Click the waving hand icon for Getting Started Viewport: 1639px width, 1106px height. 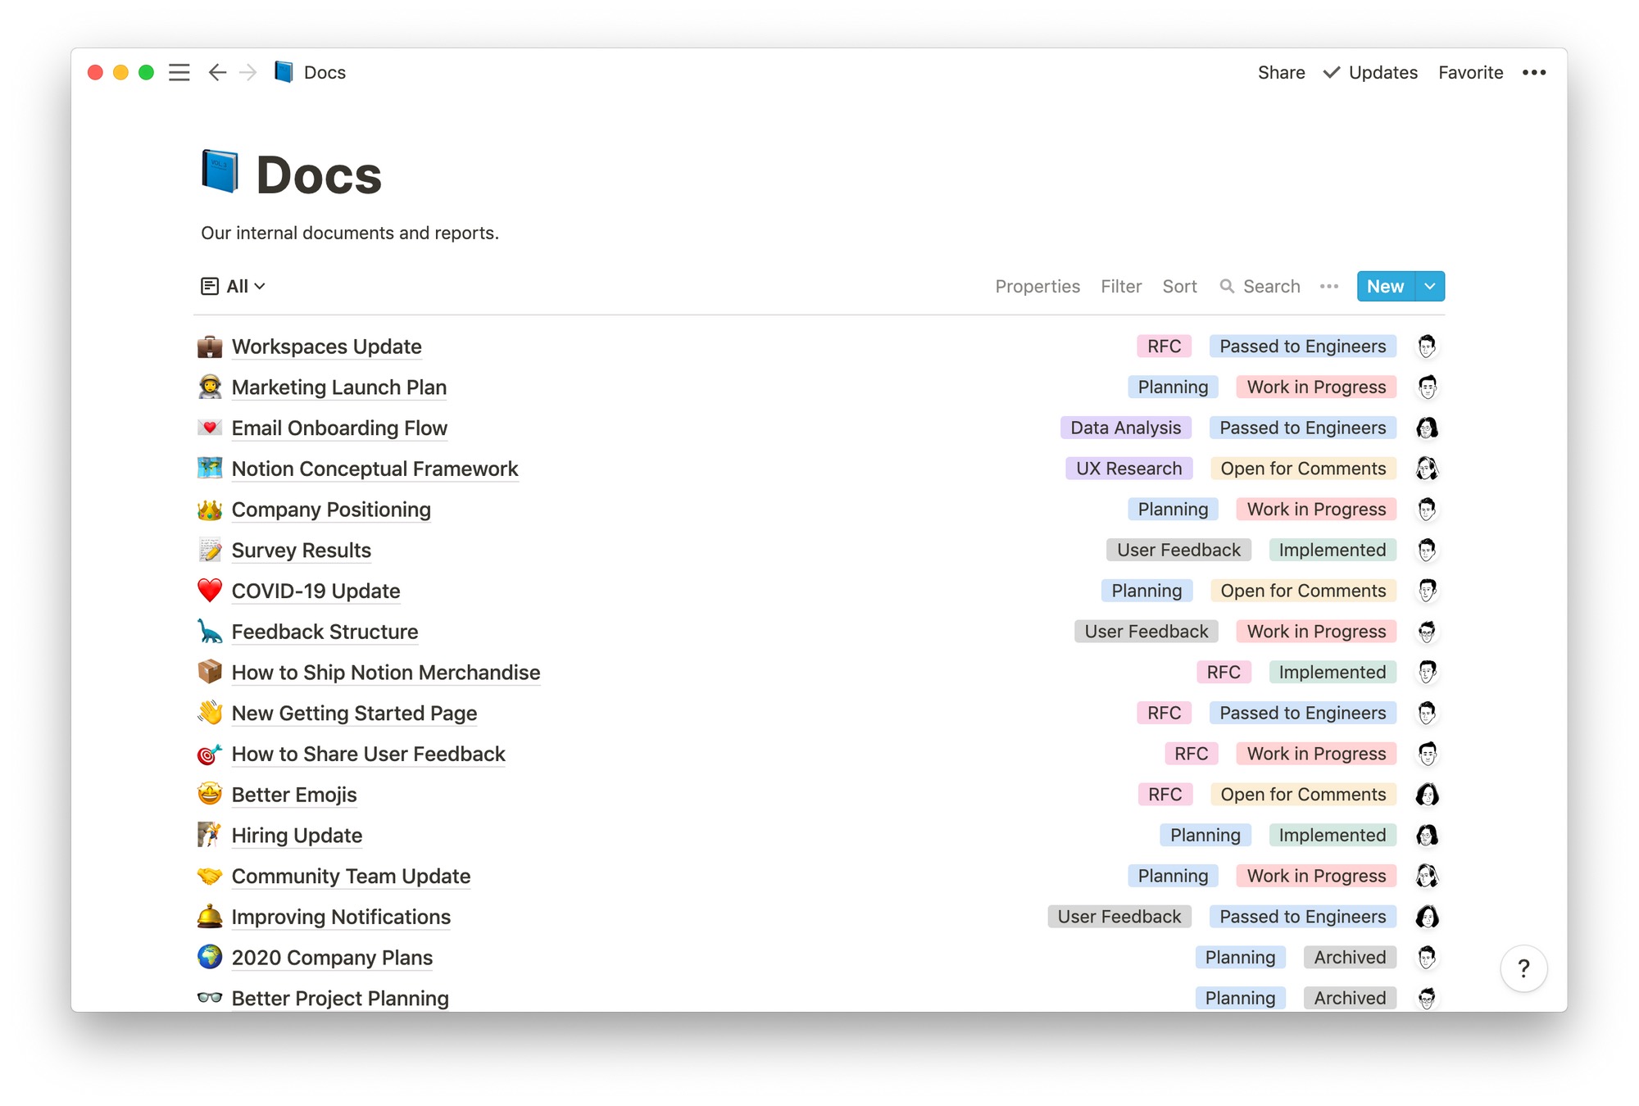(210, 713)
